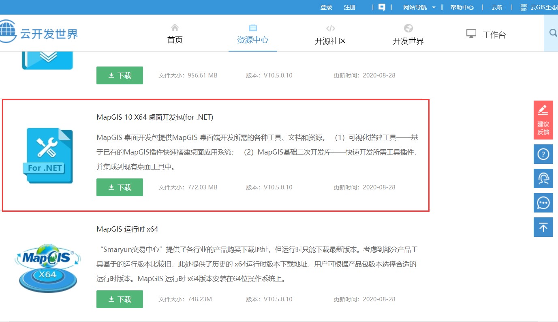Open the 帮助中心 link
Image resolution: width=558 pixels, height=322 pixels.
point(462,7)
